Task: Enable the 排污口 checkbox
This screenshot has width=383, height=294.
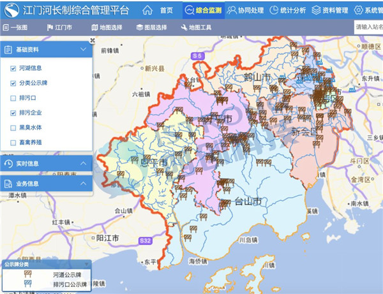Action: pyautogui.click(x=13, y=98)
